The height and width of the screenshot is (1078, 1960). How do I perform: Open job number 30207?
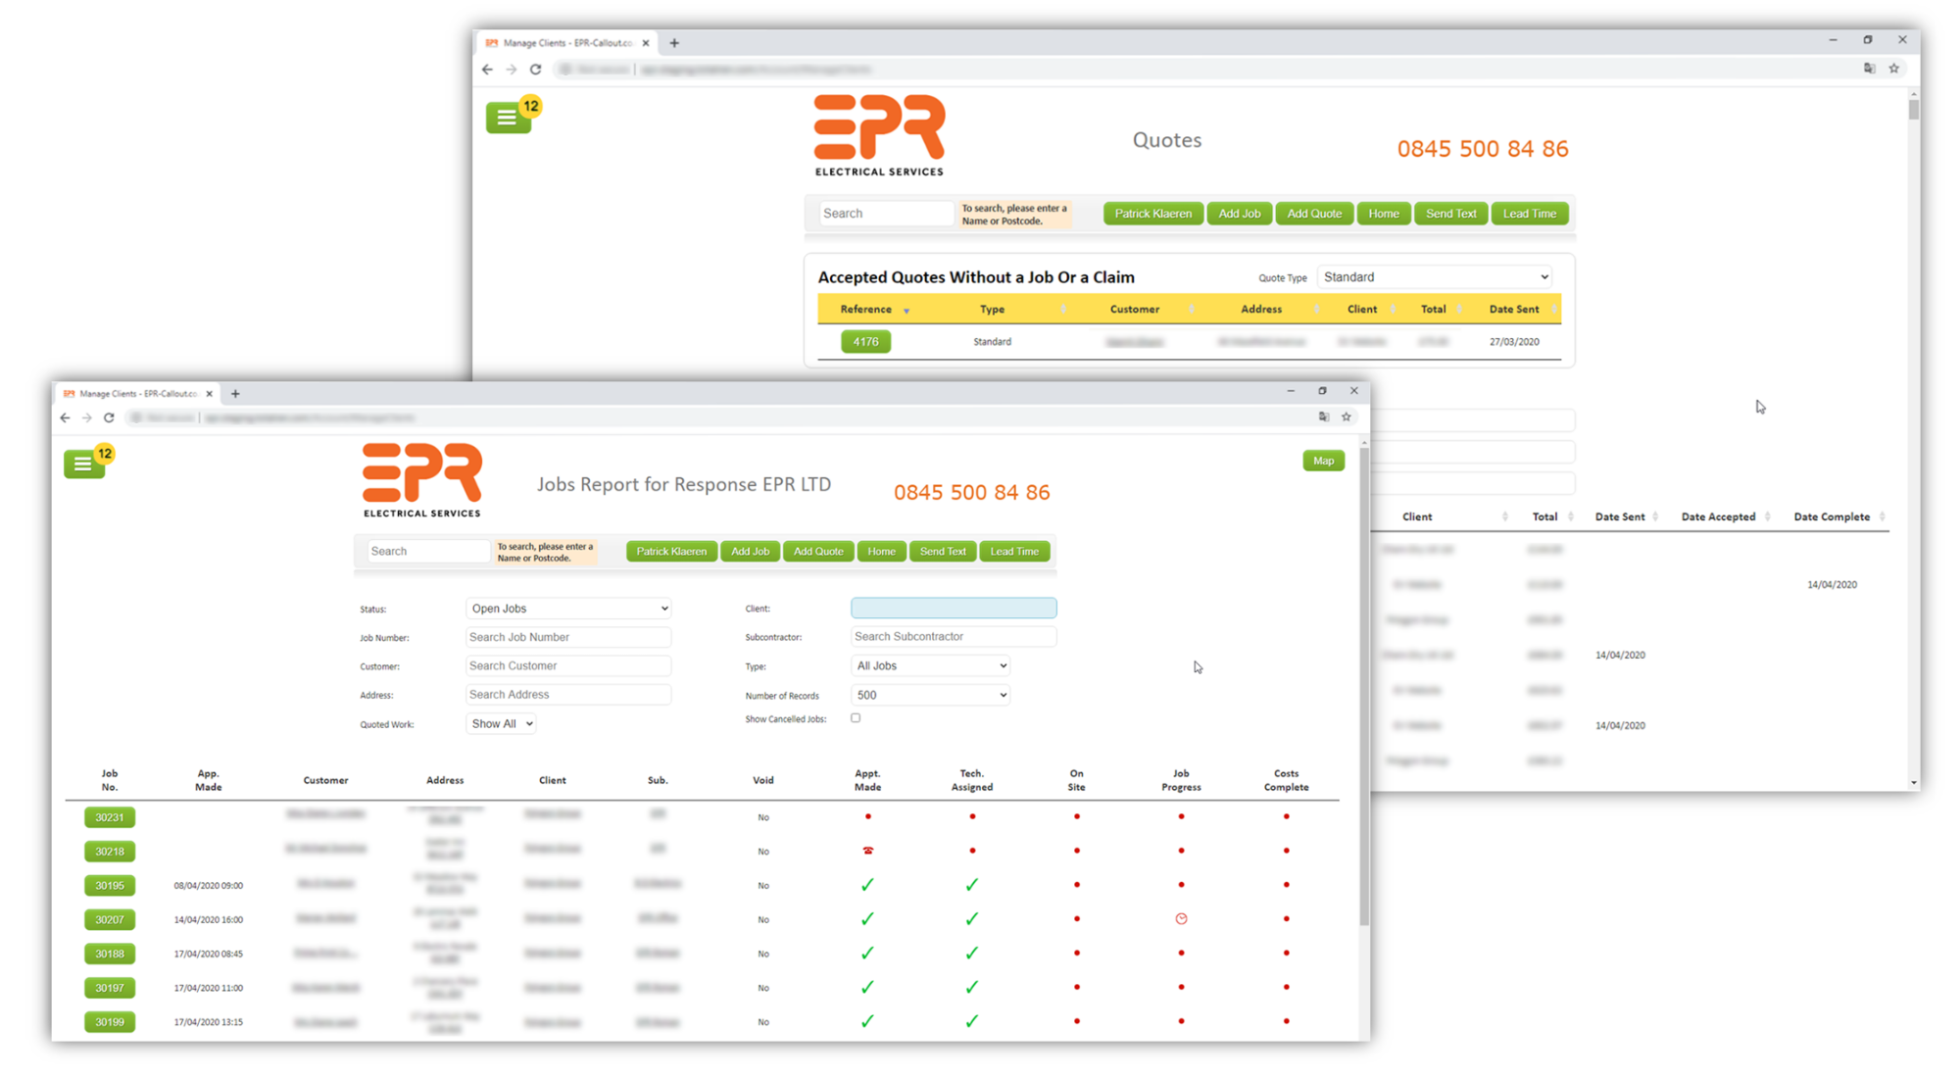coord(110,919)
